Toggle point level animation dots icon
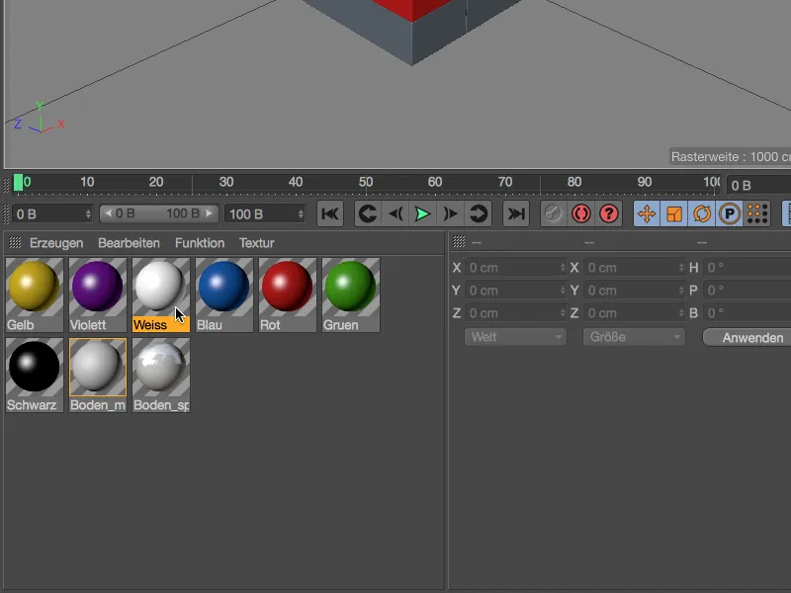The width and height of the screenshot is (791, 593). point(757,213)
